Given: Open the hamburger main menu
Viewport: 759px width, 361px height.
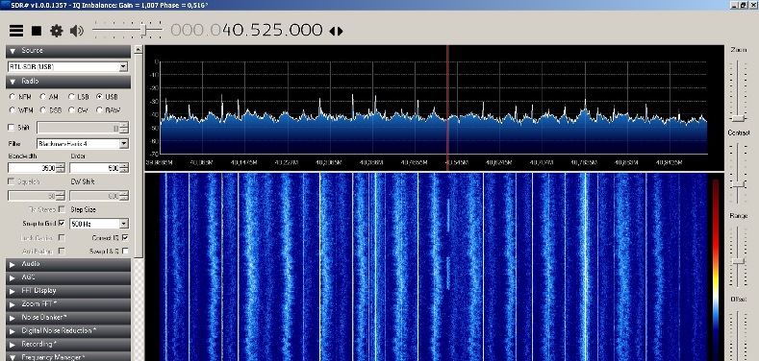Looking at the screenshot, I should tap(16, 31).
